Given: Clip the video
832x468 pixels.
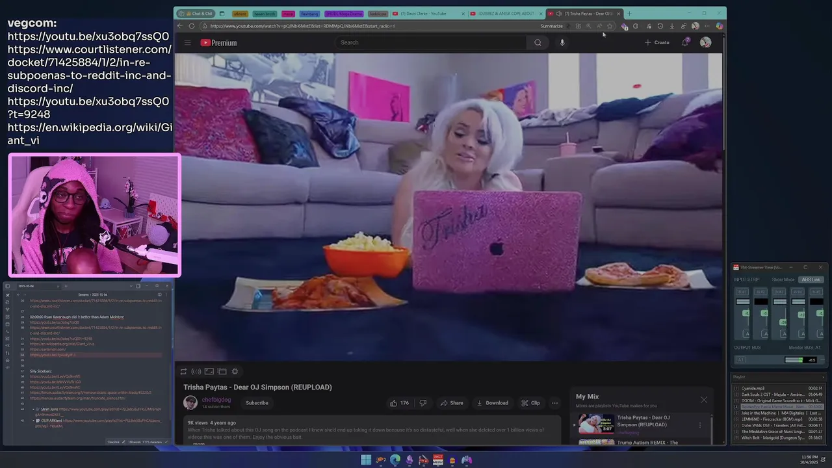Looking at the screenshot, I should pos(530,403).
